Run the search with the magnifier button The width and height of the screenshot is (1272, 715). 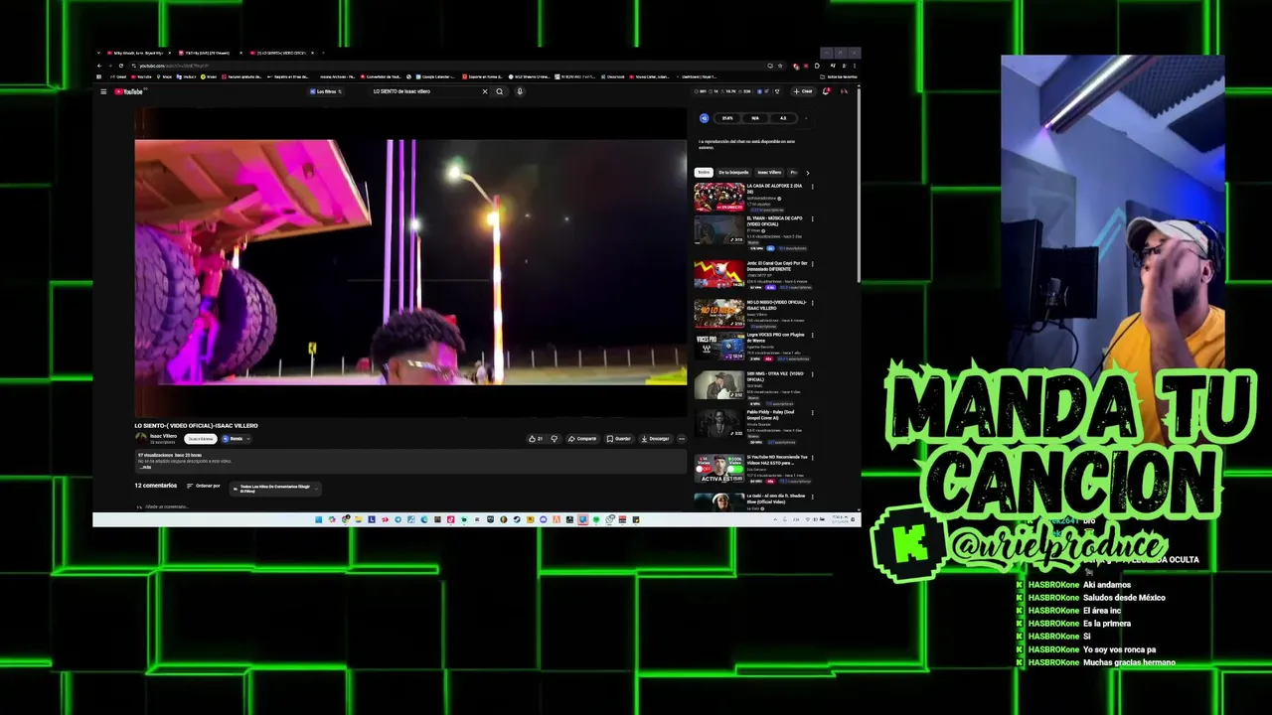pyautogui.click(x=500, y=91)
